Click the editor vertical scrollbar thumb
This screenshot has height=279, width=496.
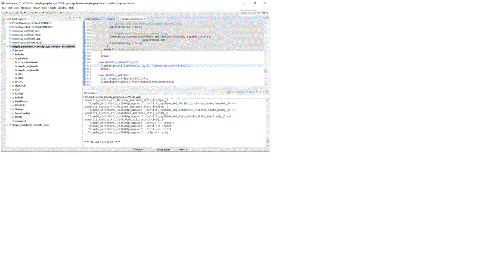[x=266, y=71]
